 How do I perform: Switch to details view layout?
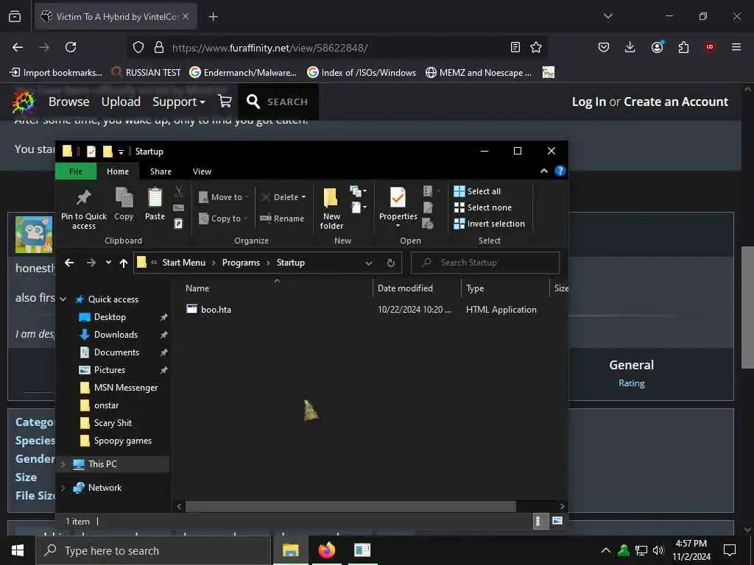[539, 522]
